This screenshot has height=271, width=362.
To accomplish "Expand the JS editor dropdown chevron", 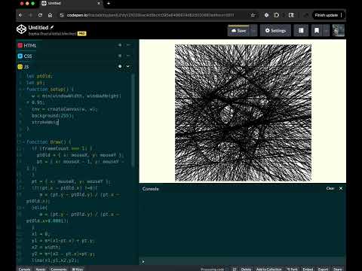I will pyautogui.click(x=128, y=66).
